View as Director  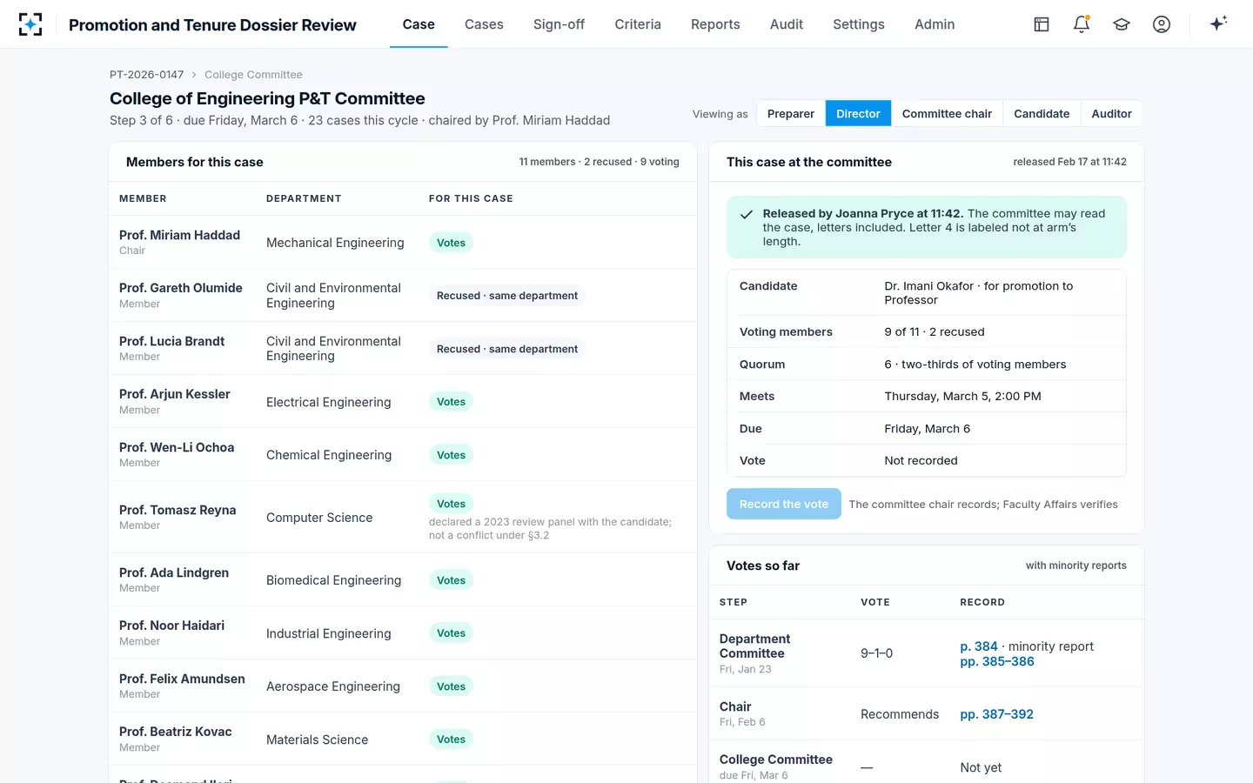click(x=858, y=114)
